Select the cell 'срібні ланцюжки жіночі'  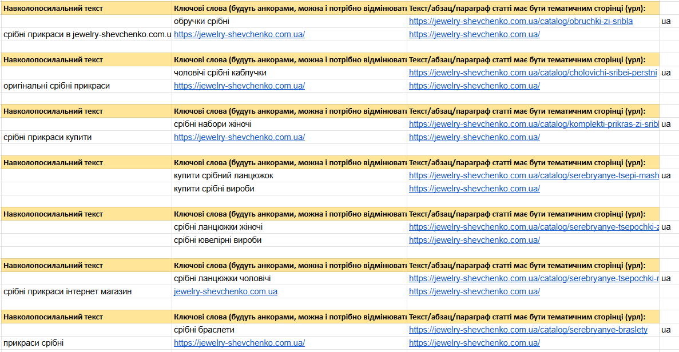point(289,227)
